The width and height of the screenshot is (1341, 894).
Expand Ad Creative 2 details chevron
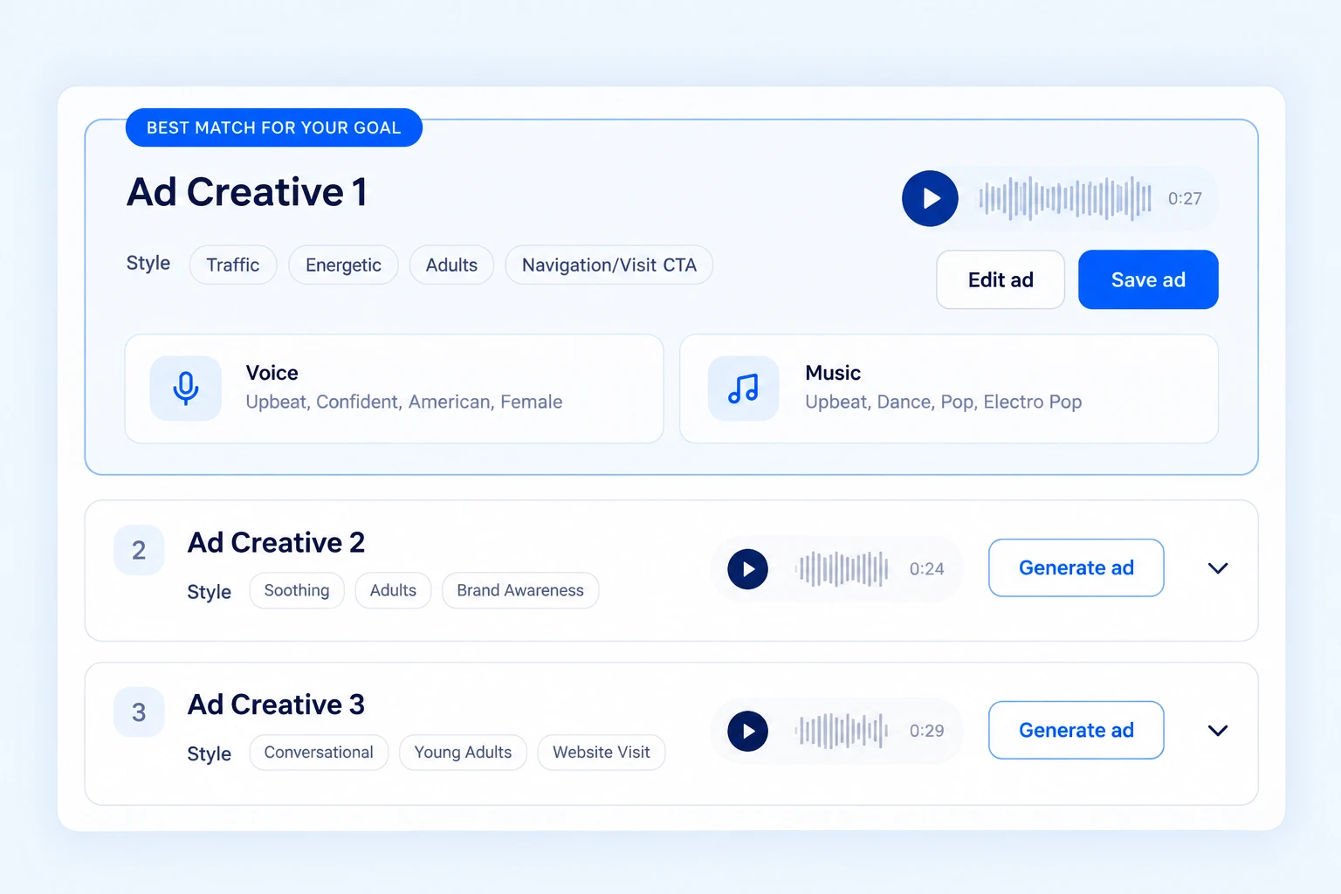[1218, 568]
